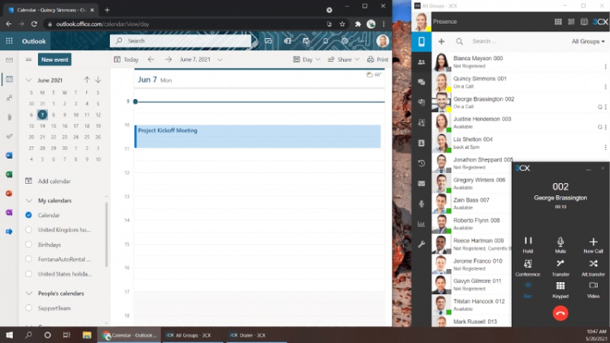This screenshot has height=343, width=610.
Task: Click the New Call plus icon
Action: pos(593,243)
